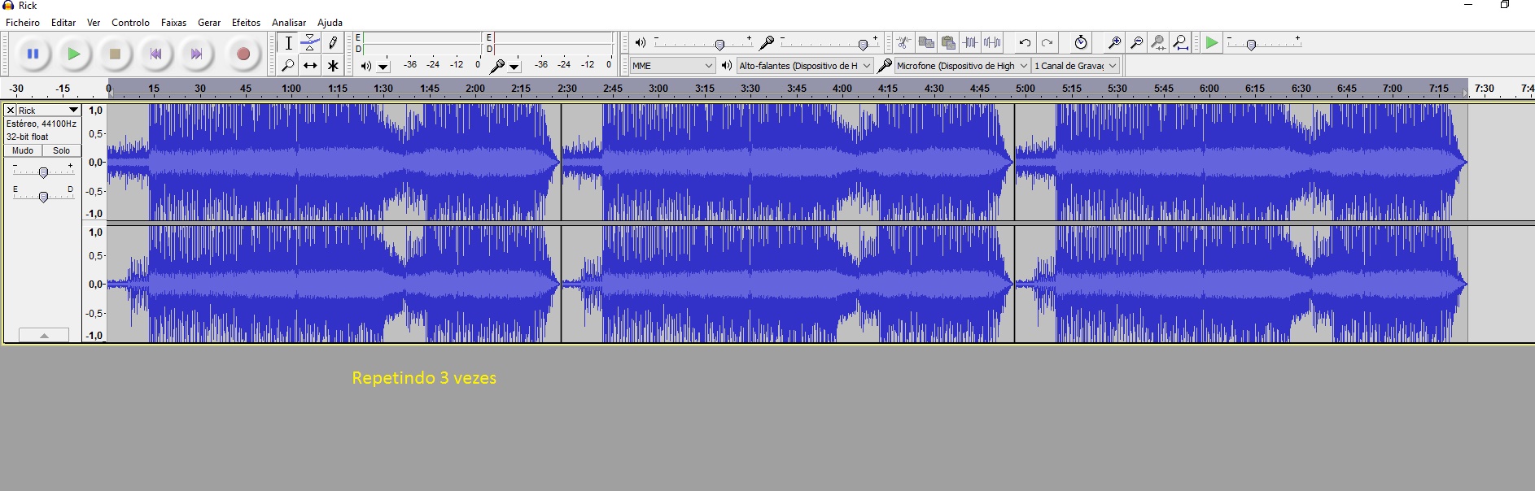Viewport: 1535px width, 491px height.
Task: Click the Fit project zoom icon
Action: click(x=1180, y=43)
